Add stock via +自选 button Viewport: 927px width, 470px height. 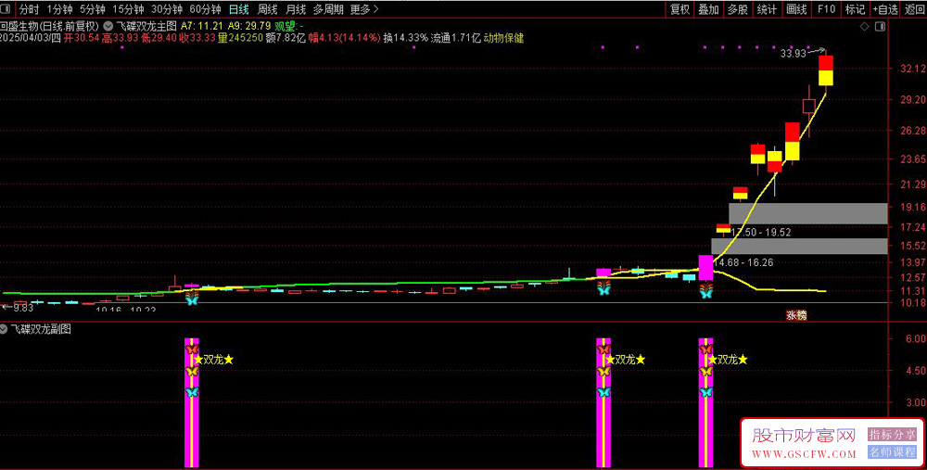[885, 9]
